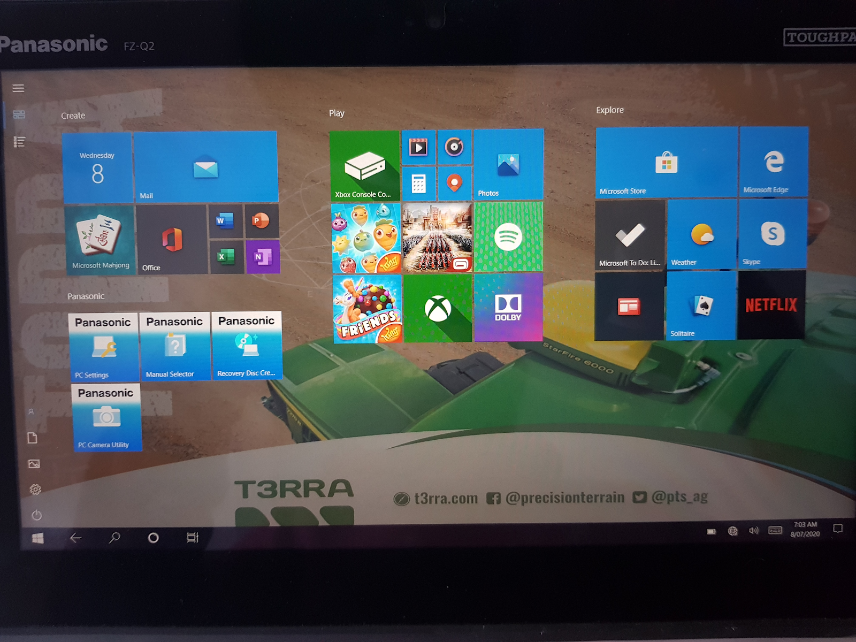Launch Excel from small tile
The width and height of the screenshot is (856, 642).
(x=226, y=257)
